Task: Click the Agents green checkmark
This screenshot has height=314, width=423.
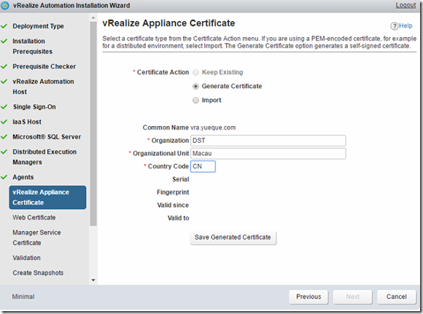Action: (x=4, y=177)
